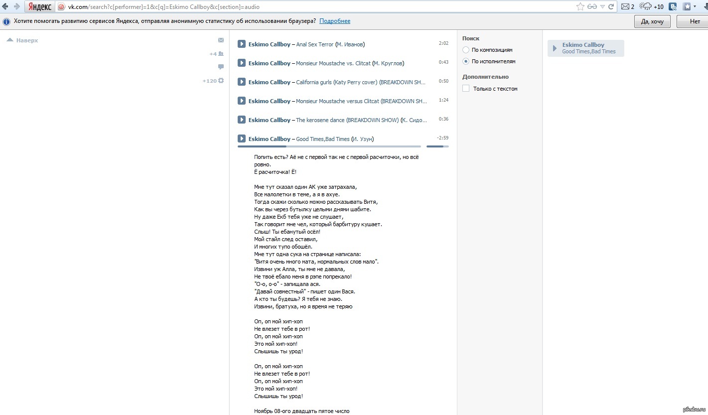Click the VK extension toolbar icon
This screenshot has height=415, width=708.
pyautogui.click(x=673, y=7)
